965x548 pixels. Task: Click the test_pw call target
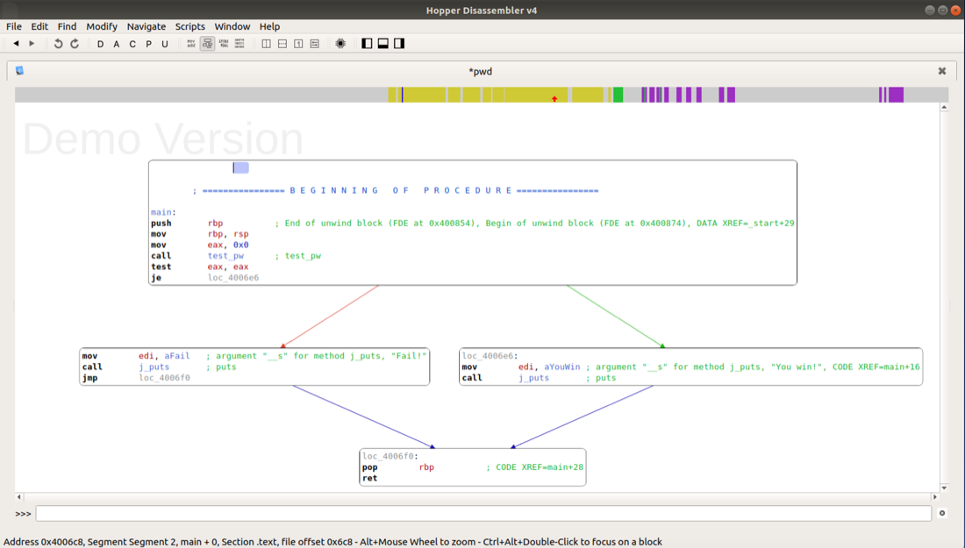tap(225, 256)
